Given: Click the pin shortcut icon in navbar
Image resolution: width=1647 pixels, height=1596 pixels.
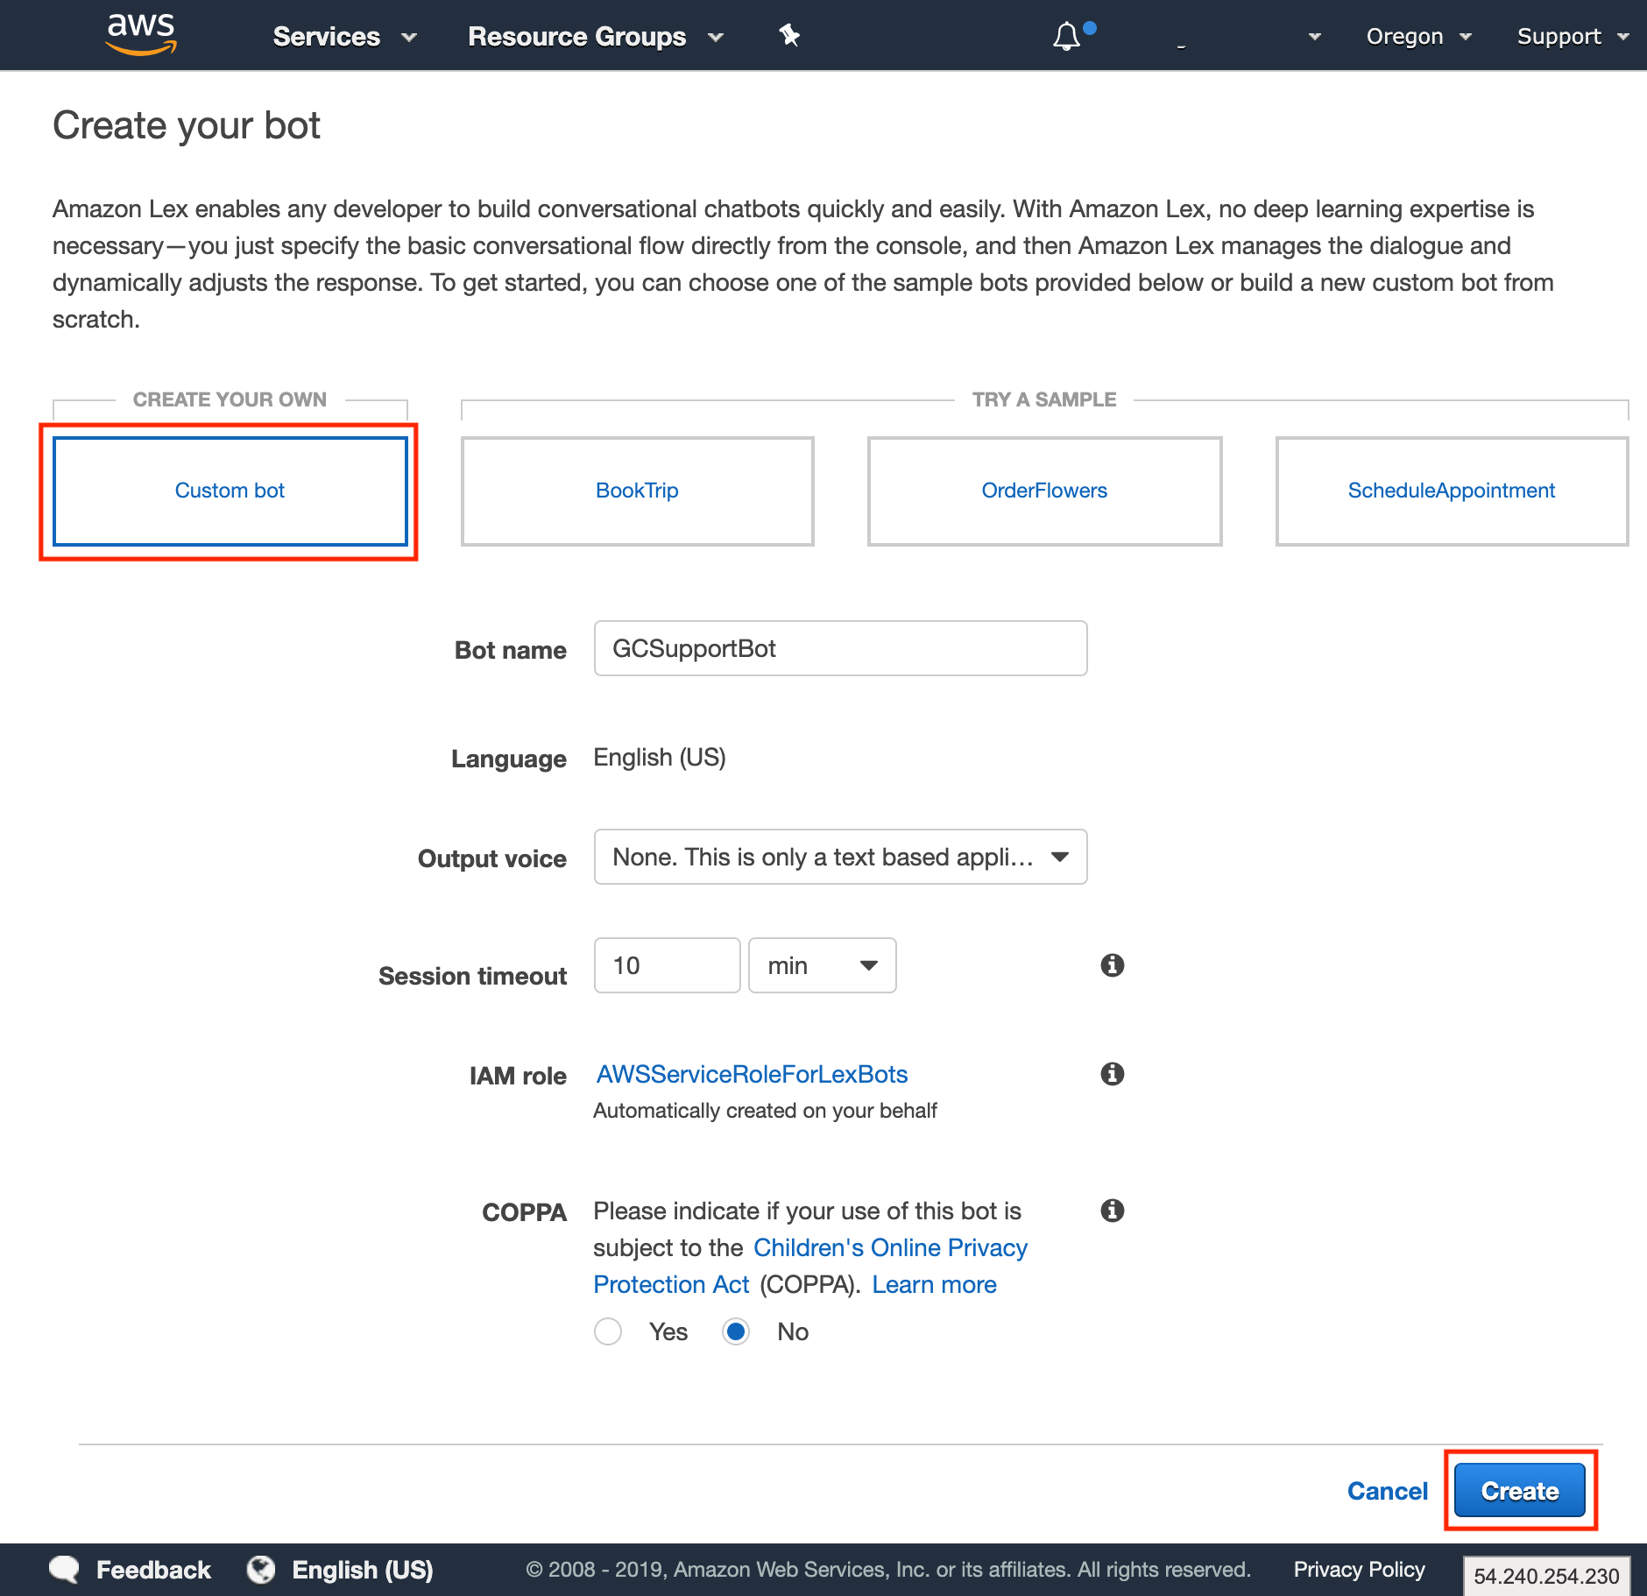Looking at the screenshot, I should (x=789, y=35).
